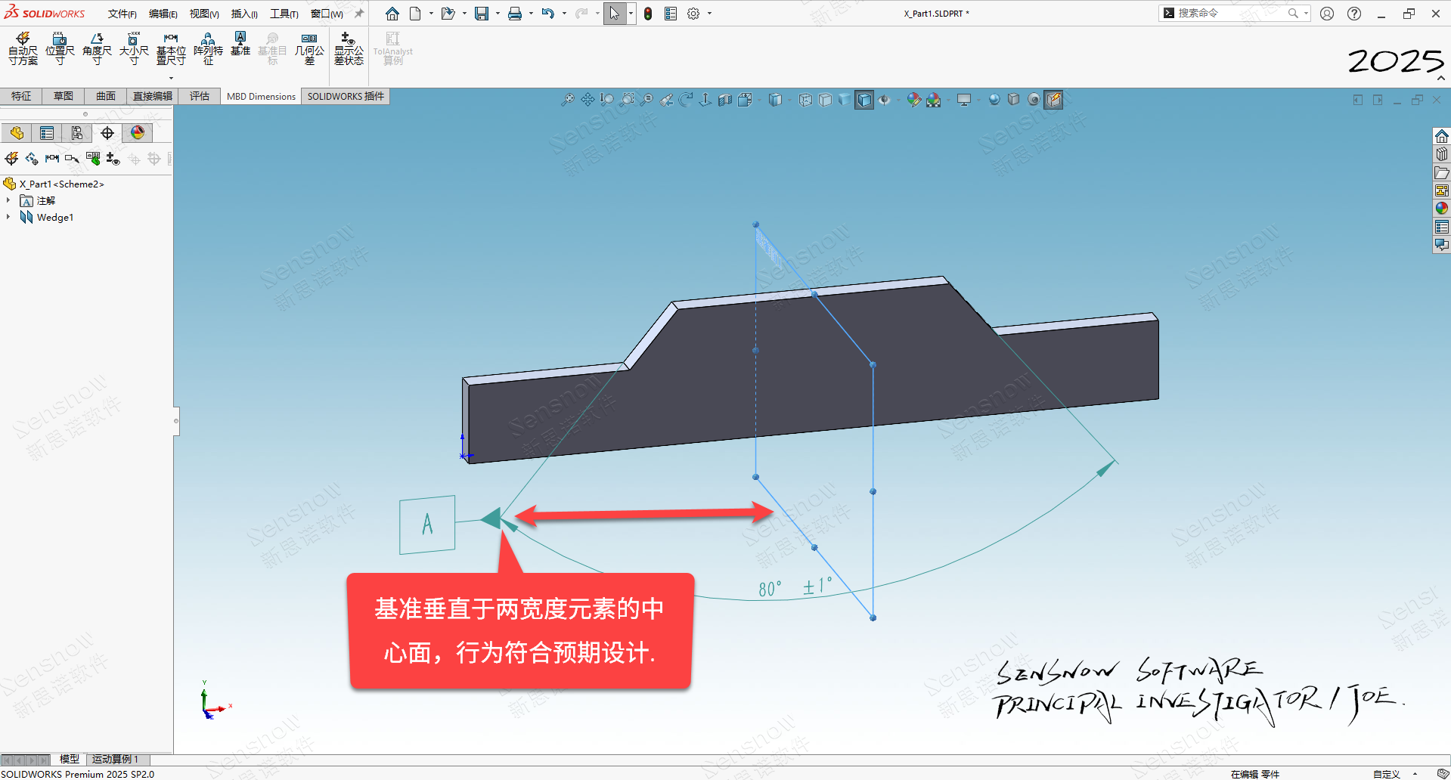Screen dimensions: 1451x780
Task: Open the DisplayManager color-ball tab
Action: click(x=138, y=134)
